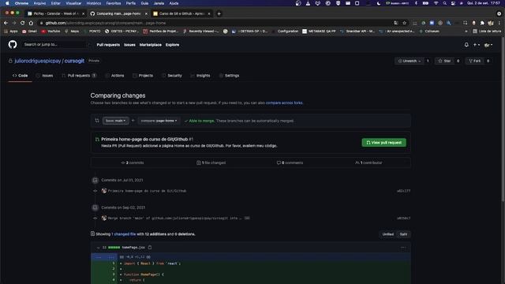Open the plus create-new dropdown
Viewport: 505px width, 284px height.
[x=477, y=45]
